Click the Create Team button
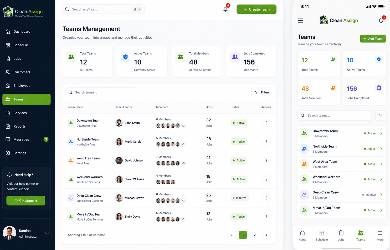Screen dimensions: 390x250 tap(256, 9)
